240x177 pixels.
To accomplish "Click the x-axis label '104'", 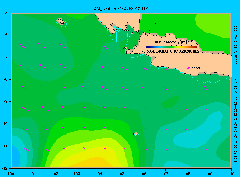I will pos(99,174).
